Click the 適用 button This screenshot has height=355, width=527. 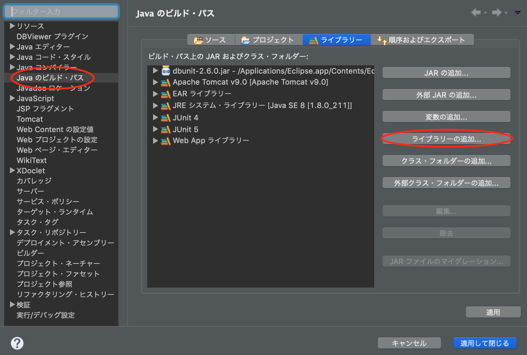coord(493,312)
